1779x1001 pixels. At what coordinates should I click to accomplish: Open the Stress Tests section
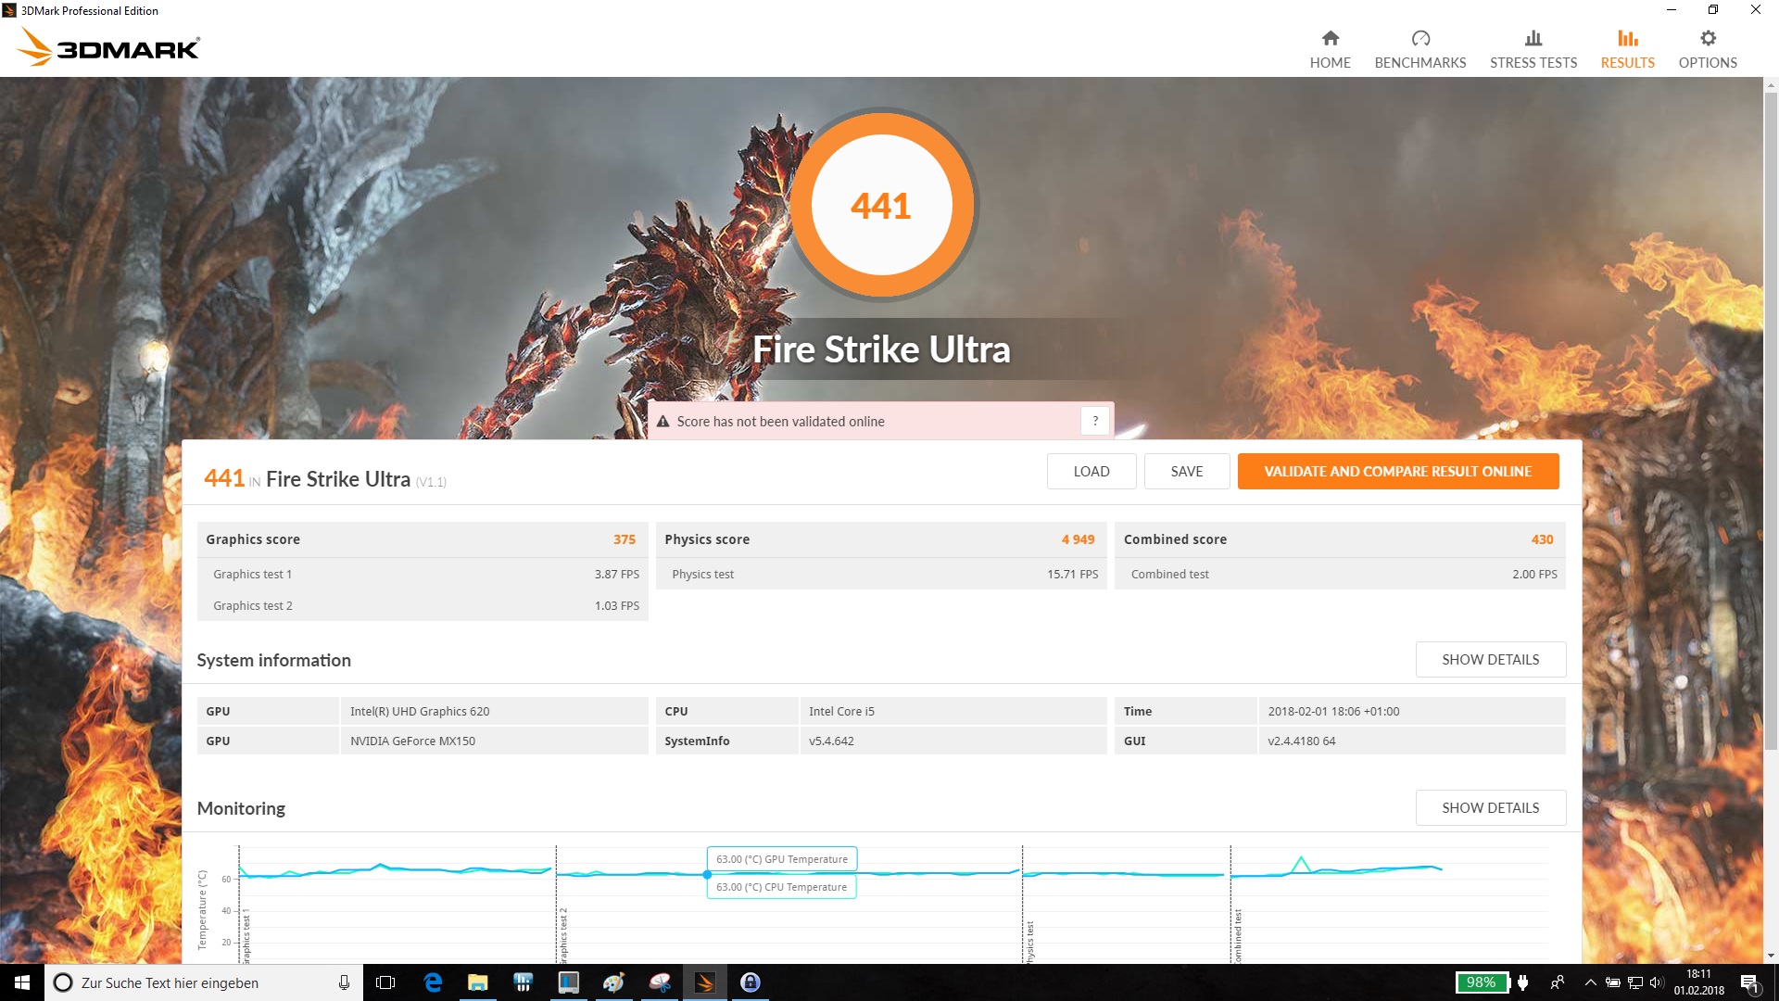pyautogui.click(x=1533, y=49)
